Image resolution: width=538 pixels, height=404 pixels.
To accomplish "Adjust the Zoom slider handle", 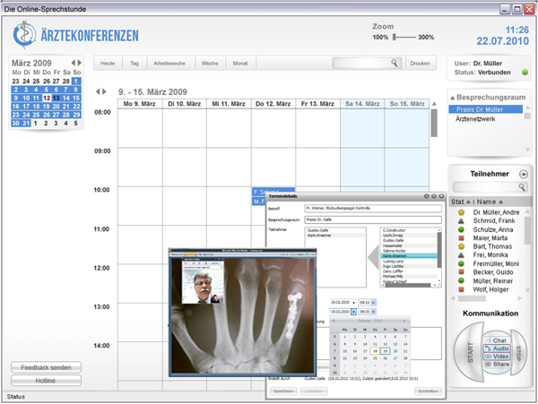I will pos(394,37).
